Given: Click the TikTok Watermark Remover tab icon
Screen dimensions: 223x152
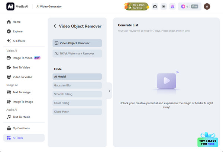Looking at the screenshot, I should pyautogui.click(x=56, y=54).
